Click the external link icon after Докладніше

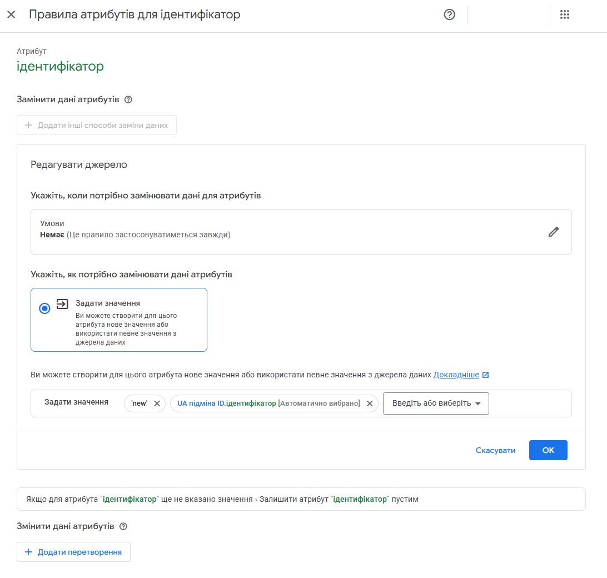tap(485, 375)
